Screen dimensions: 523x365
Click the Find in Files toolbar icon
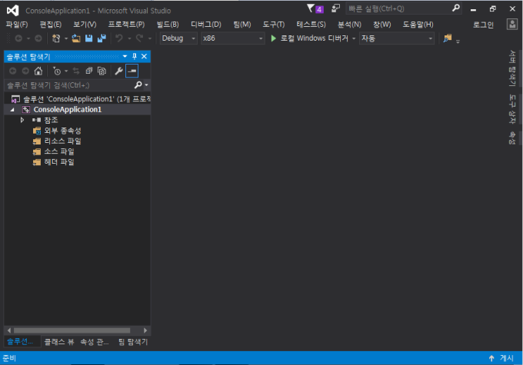448,38
